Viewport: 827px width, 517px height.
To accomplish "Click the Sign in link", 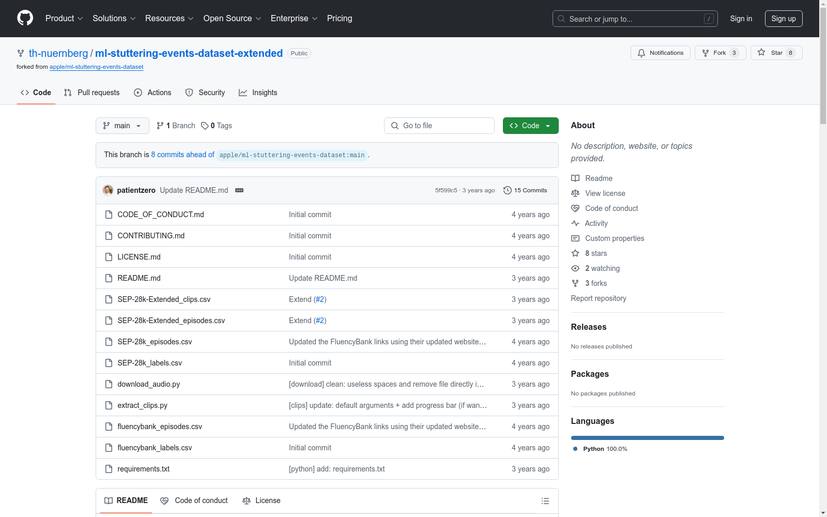I will coord(741,19).
